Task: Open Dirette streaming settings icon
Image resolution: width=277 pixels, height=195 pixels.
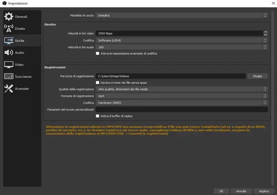Action: click(x=9, y=29)
